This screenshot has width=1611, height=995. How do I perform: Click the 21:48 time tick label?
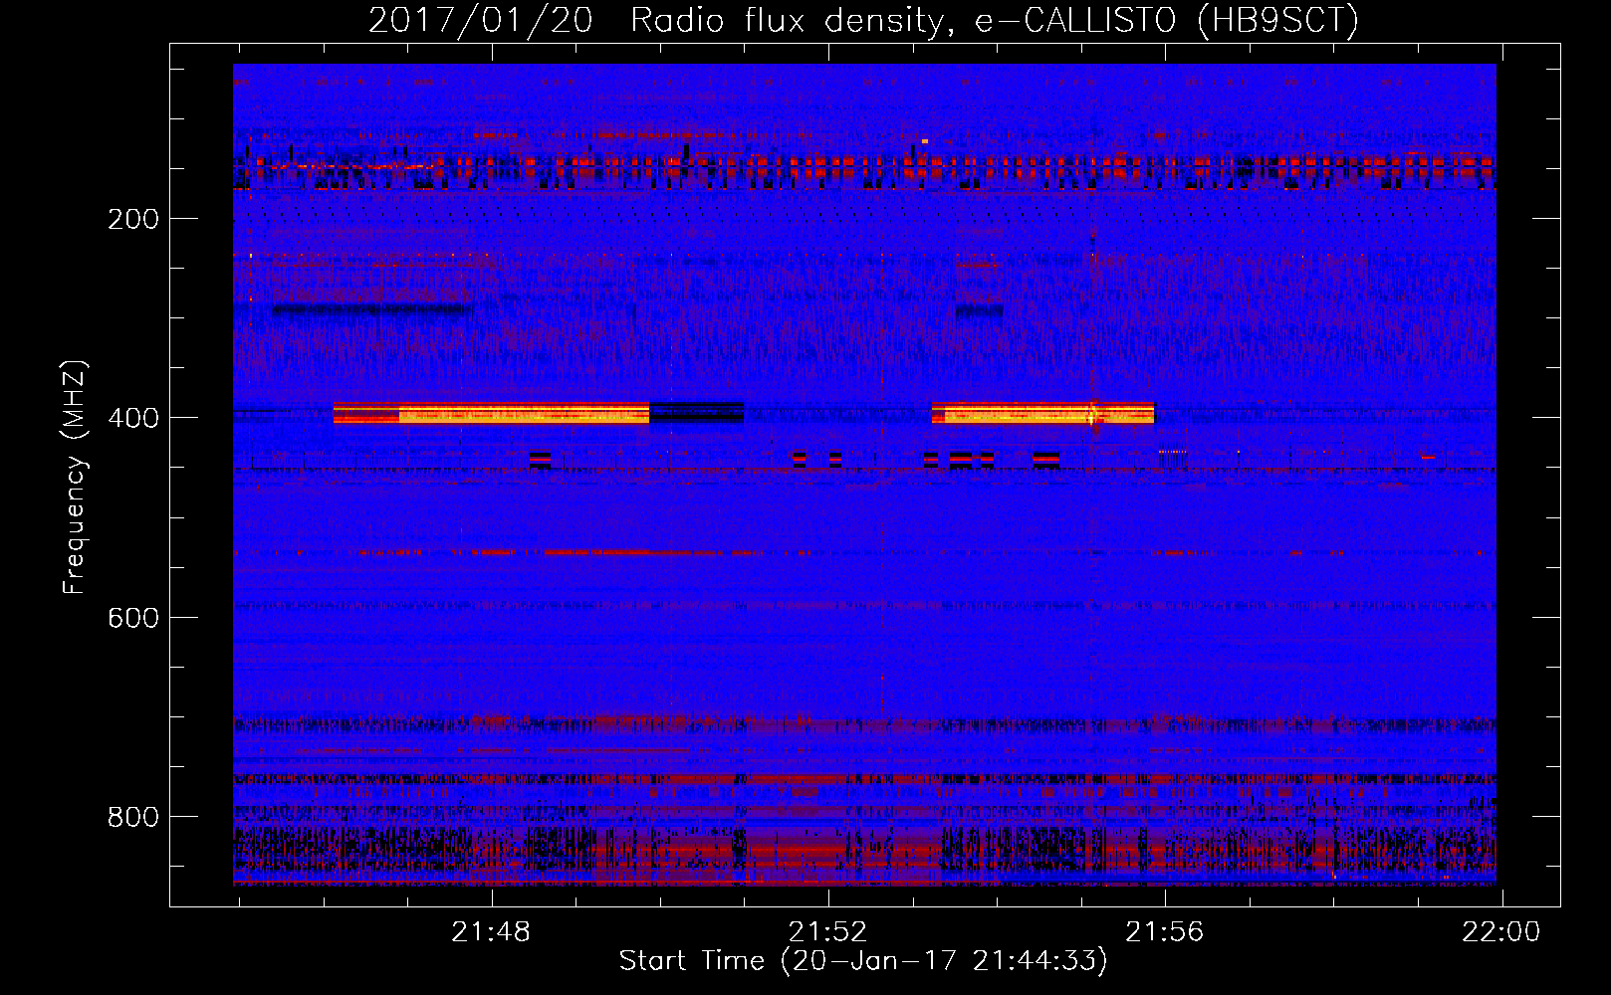(x=491, y=932)
